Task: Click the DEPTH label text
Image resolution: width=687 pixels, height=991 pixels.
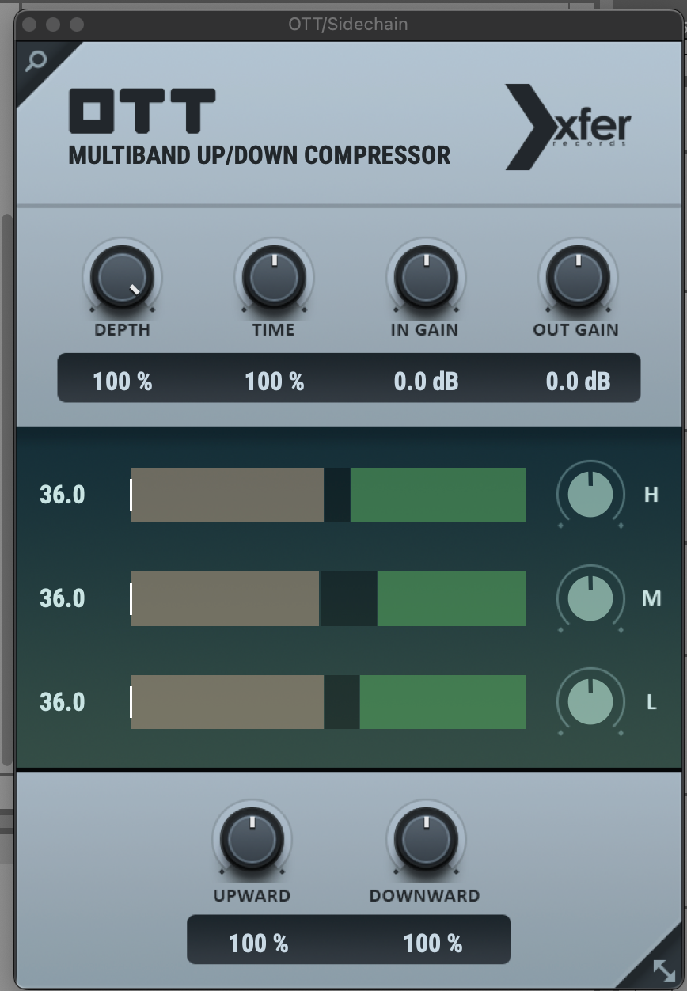Action: (x=122, y=330)
